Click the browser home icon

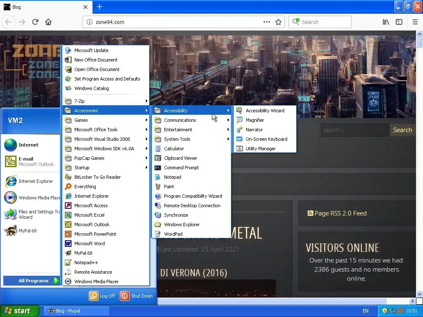pyautogui.click(x=48, y=22)
